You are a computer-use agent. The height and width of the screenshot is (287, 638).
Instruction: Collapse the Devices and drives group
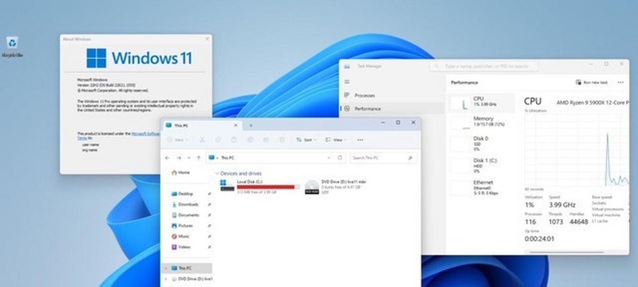217,174
